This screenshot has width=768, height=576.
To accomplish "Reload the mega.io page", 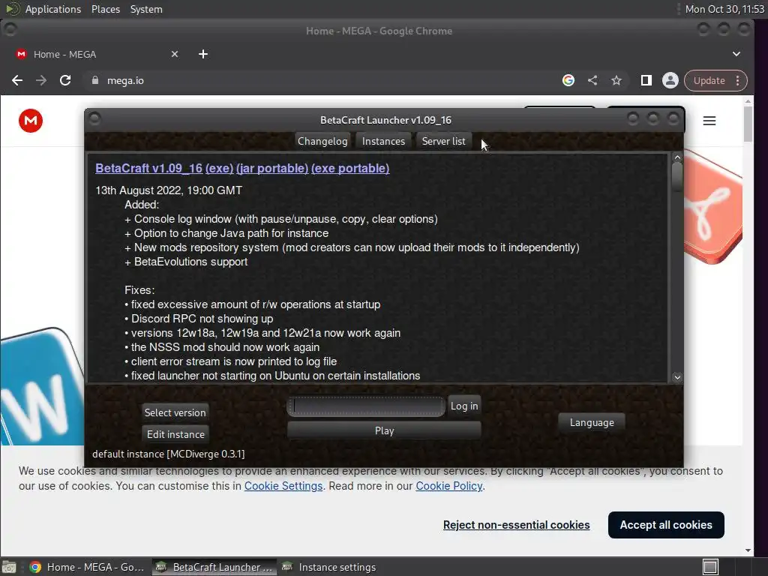I will pyautogui.click(x=65, y=80).
